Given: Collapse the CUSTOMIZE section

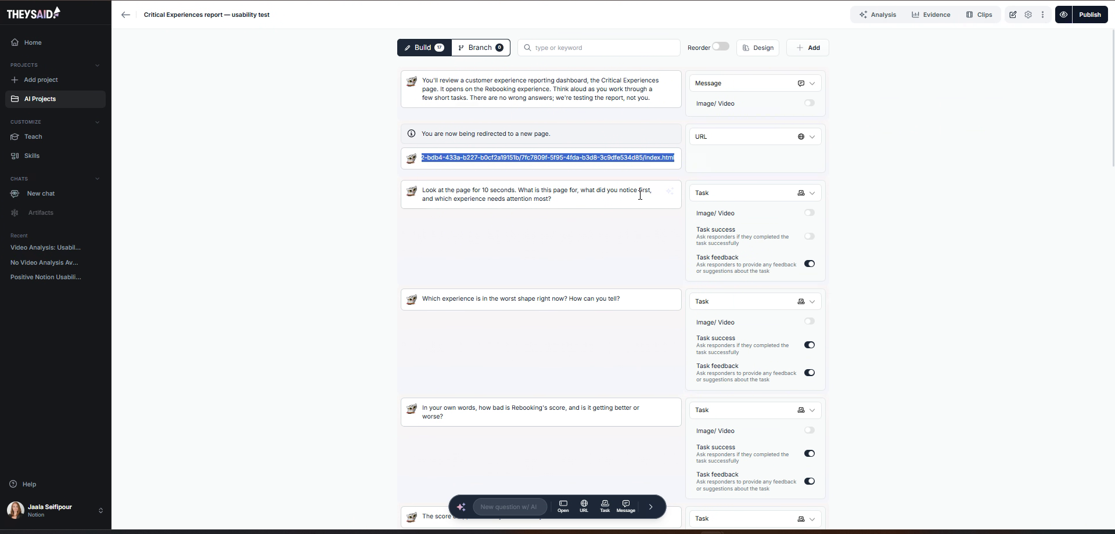Looking at the screenshot, I should click(x=97, y=122).
